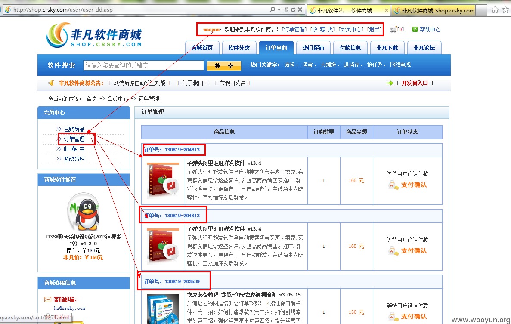
Task: Click 退出 logout link
Action: tap(375, 29)
